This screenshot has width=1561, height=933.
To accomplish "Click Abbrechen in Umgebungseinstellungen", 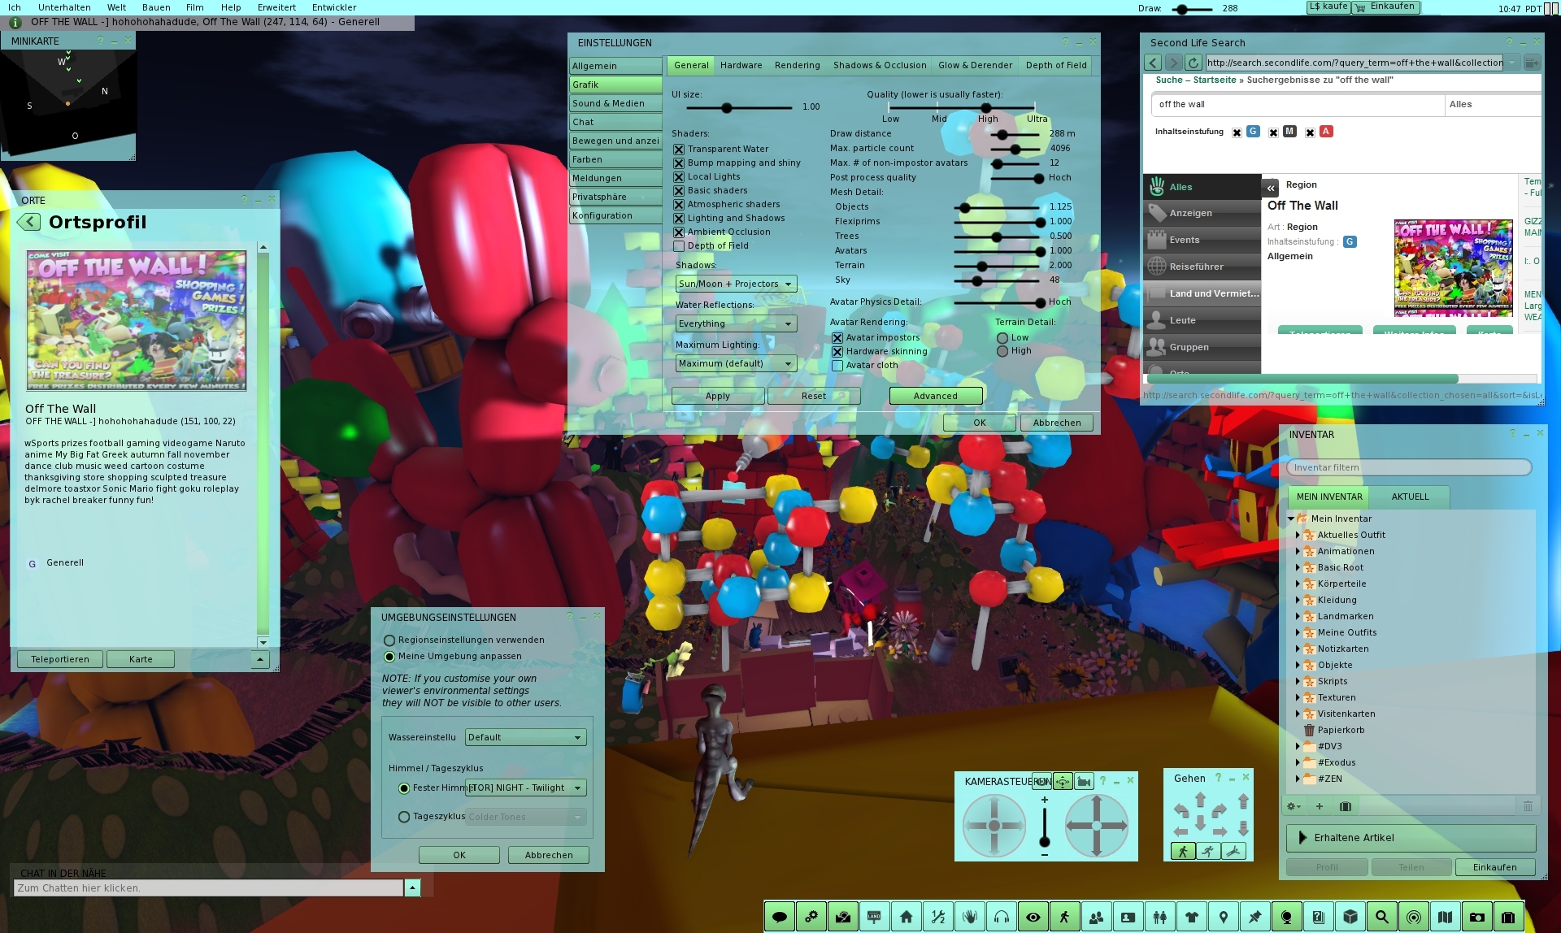I will point(549,855).
